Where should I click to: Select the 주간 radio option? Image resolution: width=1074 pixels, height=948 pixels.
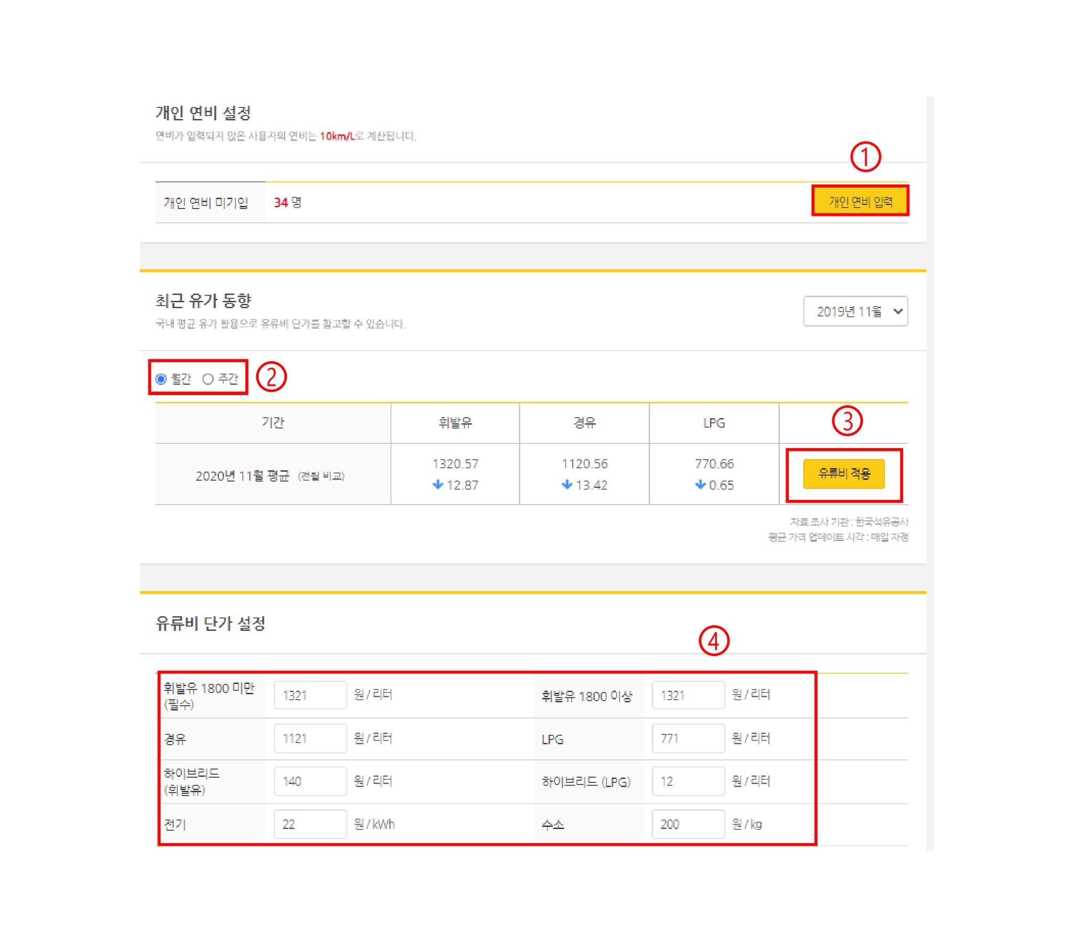(x=208, y=379)
